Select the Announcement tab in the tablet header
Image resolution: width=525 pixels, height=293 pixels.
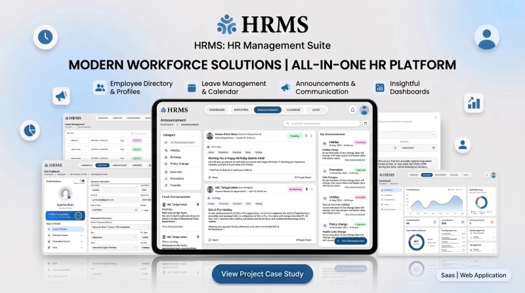[268, 109]
